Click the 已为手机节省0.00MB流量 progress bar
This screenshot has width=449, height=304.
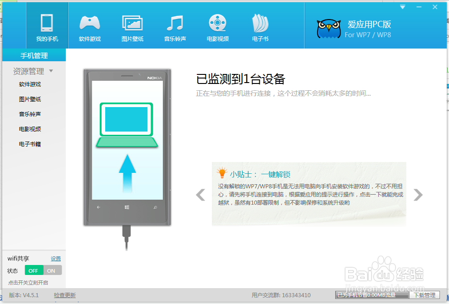click(372, 295)
